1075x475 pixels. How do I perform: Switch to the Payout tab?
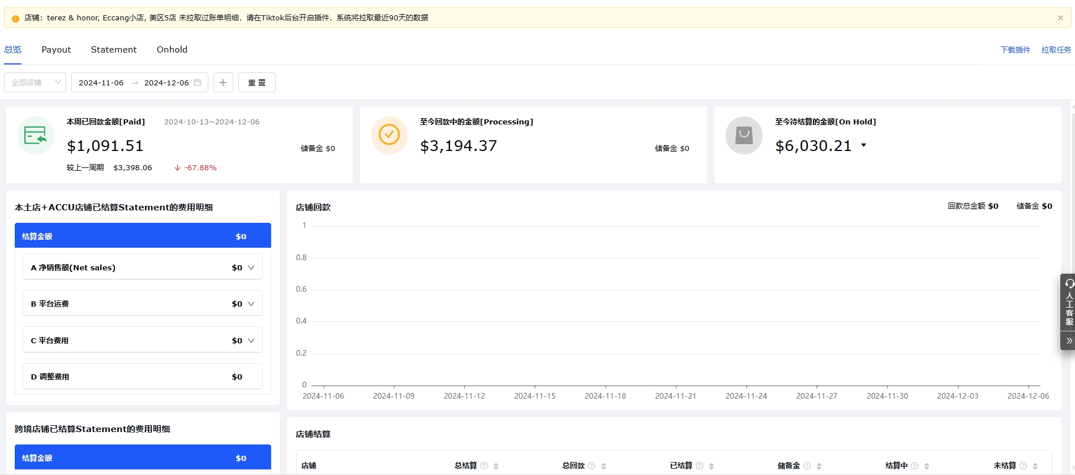pyautogui.click(x=56, y=50)
